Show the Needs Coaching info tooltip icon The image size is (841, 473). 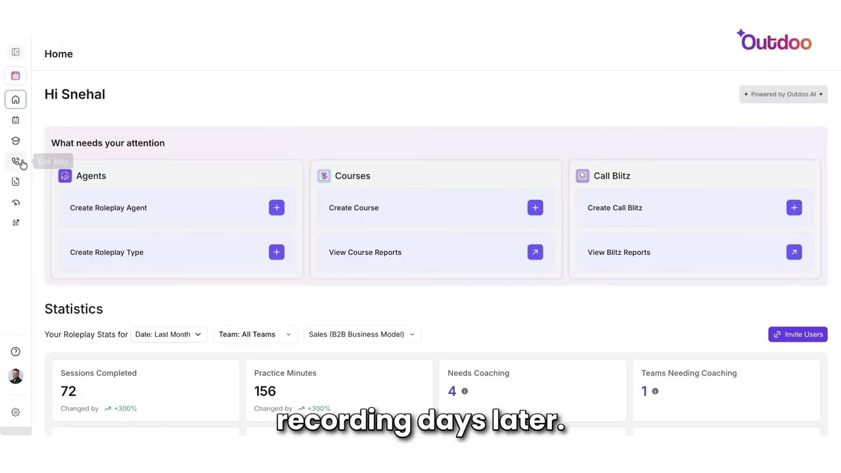click(x=465, y=392)
